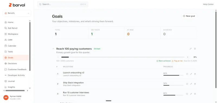Click the sidebar horizontal scroll right arrow
This screenshot has height=103, width=217.
(27, 91)
